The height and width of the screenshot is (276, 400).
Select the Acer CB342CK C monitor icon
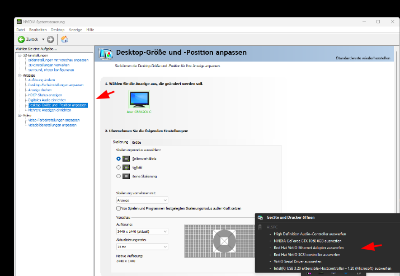tap(139, 100)
